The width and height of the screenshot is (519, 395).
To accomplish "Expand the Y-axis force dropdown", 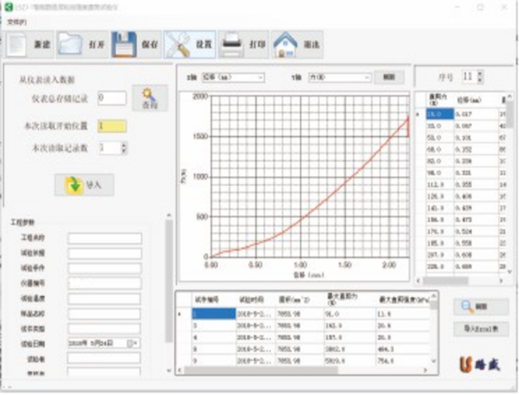I will 367,77.
